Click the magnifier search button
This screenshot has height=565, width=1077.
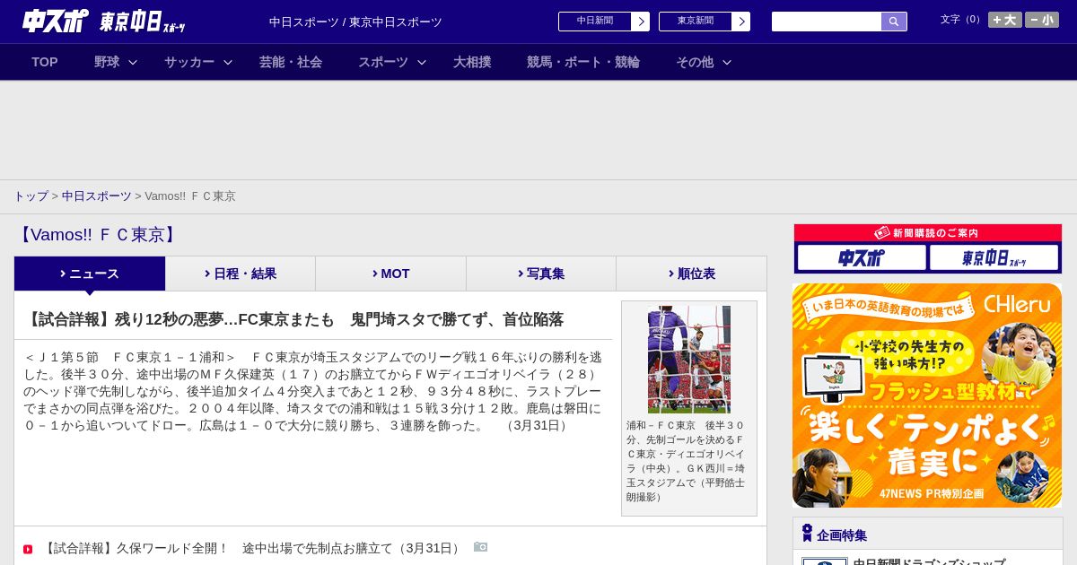pos(894,22)
